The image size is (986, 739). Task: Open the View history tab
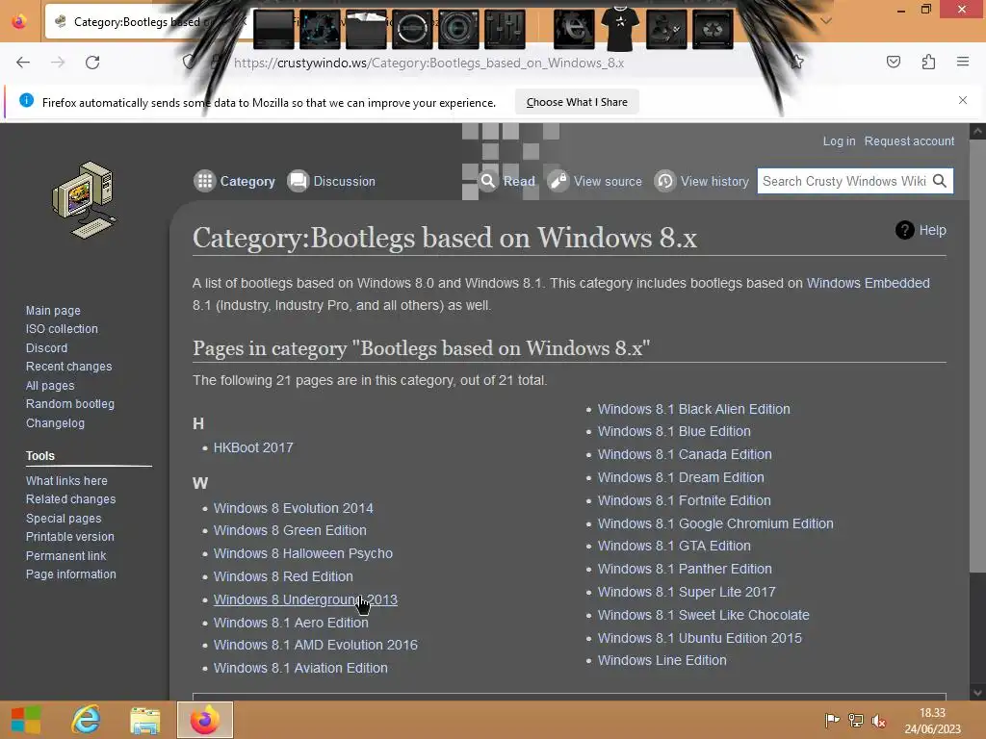pos(702,181)
